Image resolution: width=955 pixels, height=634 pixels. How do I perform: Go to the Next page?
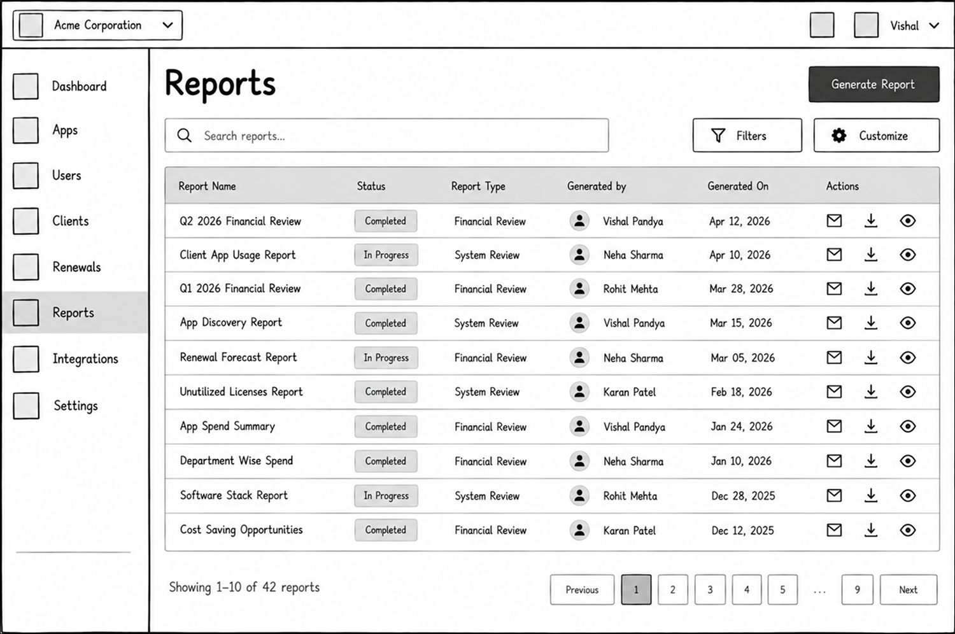tap(909, 589)
